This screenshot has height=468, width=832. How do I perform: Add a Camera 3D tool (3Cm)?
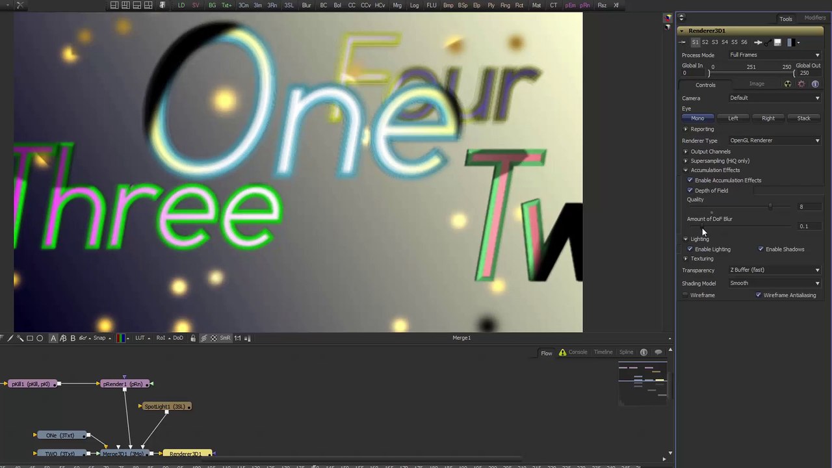click(x=244, y=5)
